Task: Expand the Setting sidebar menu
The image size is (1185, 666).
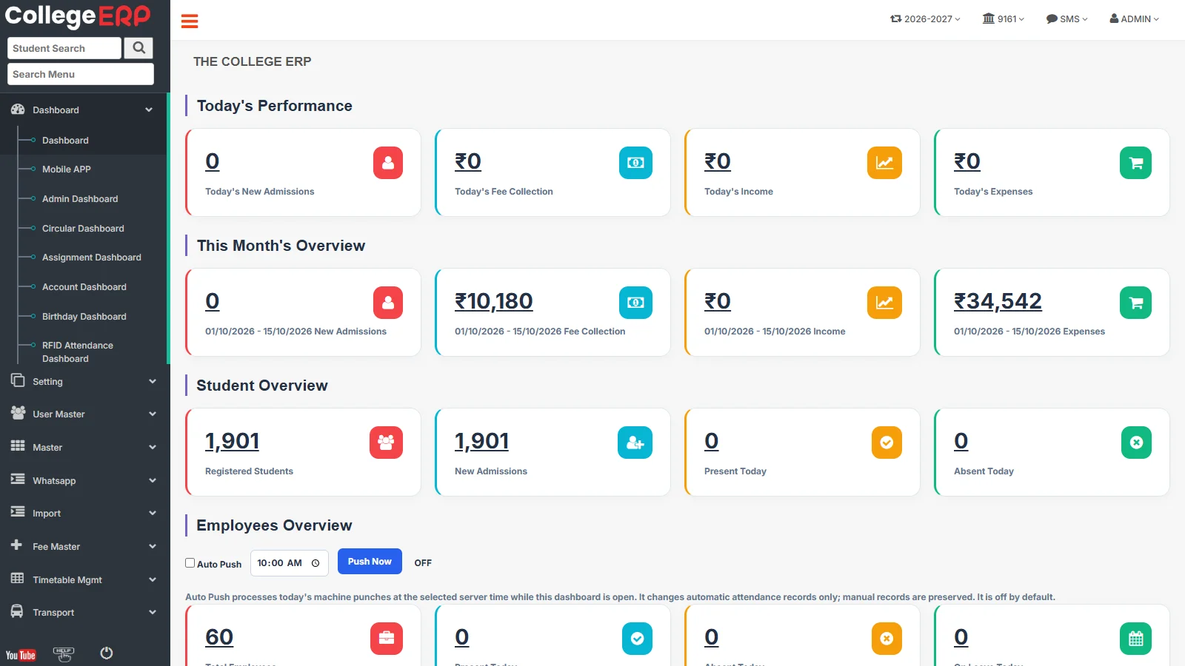Action: tap(84, 381)
